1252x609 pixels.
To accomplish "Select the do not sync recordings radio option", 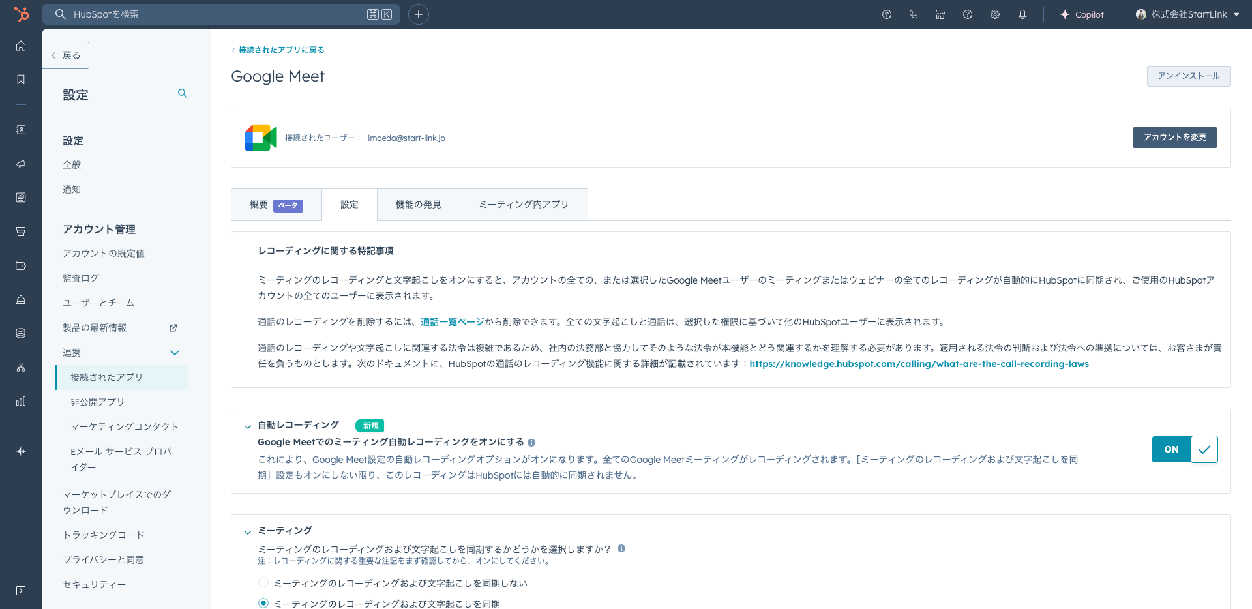I will 263,582.
